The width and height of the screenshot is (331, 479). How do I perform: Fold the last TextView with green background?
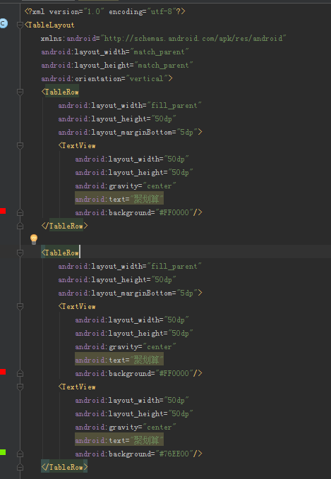20,387
